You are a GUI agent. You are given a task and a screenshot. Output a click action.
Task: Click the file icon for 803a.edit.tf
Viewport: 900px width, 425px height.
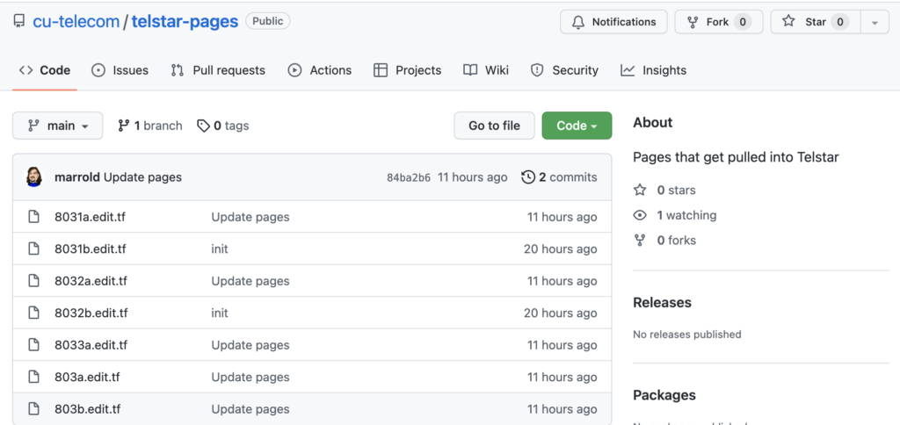[x=34, y=378]
